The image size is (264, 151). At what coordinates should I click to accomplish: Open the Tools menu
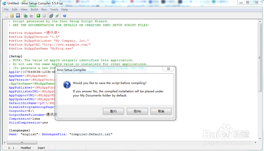[x=54, y=9]
